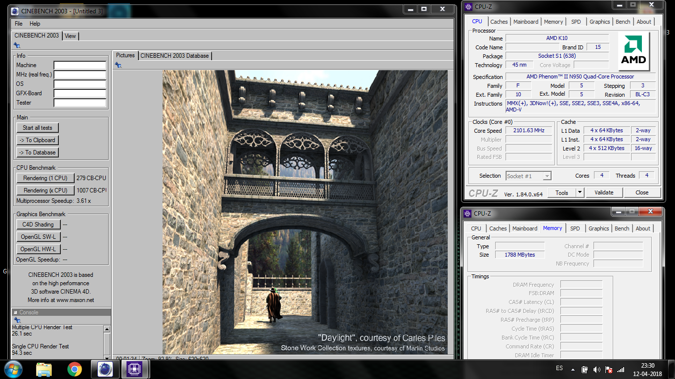Click the Validate button in CPU-Z
The width and height of the screenshot is (675, 379).
pos(604,192)
